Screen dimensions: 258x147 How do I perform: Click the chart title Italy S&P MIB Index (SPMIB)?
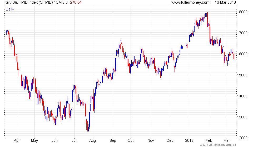[29, 2]
